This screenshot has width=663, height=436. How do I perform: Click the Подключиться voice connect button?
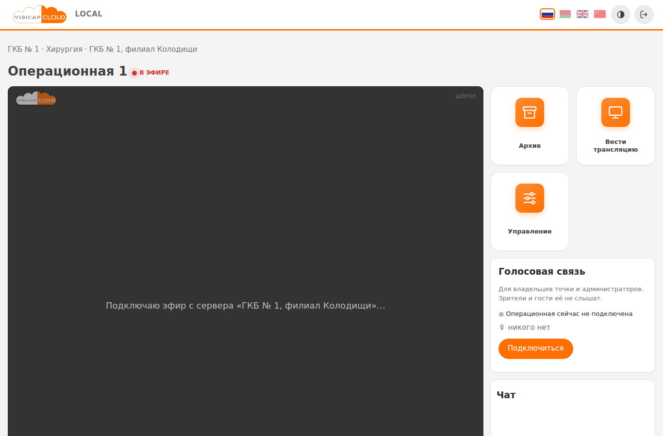[x=536, y=349]
